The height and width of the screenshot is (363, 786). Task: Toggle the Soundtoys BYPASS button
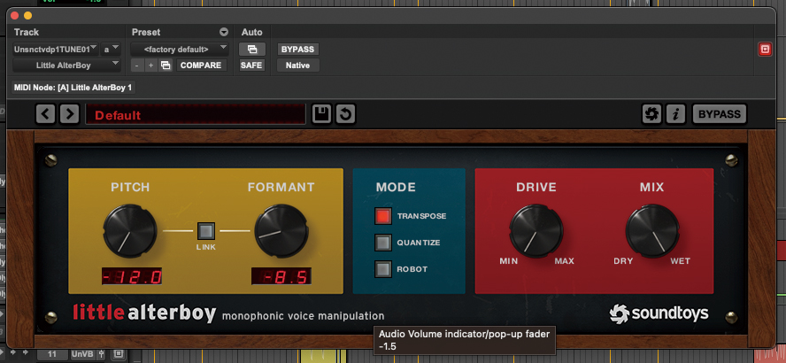720,114
